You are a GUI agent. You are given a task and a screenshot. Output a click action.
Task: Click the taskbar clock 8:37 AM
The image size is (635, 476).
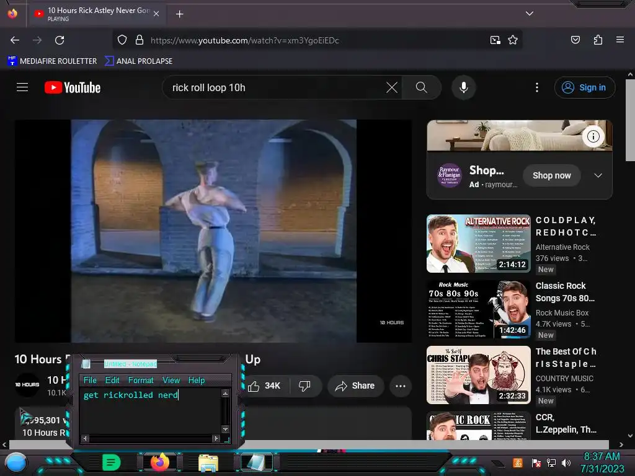(x=602, y=457)
